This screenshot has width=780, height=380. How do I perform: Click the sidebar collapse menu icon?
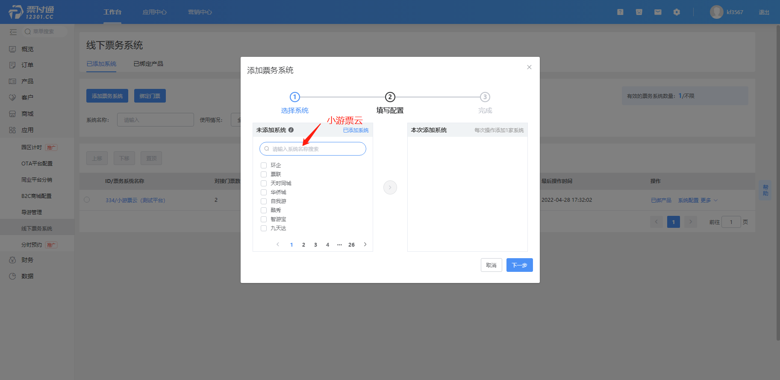[x=13, y=32]
